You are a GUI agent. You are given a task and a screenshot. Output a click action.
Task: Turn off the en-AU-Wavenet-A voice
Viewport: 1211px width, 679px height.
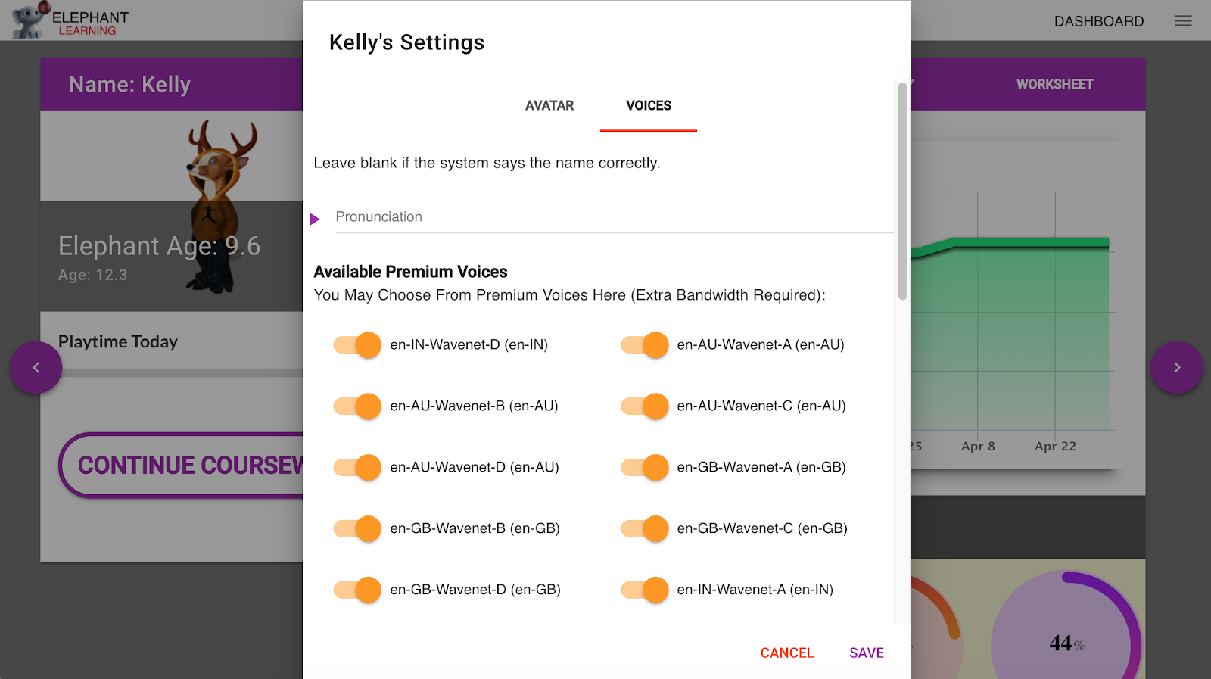point(643,344)
